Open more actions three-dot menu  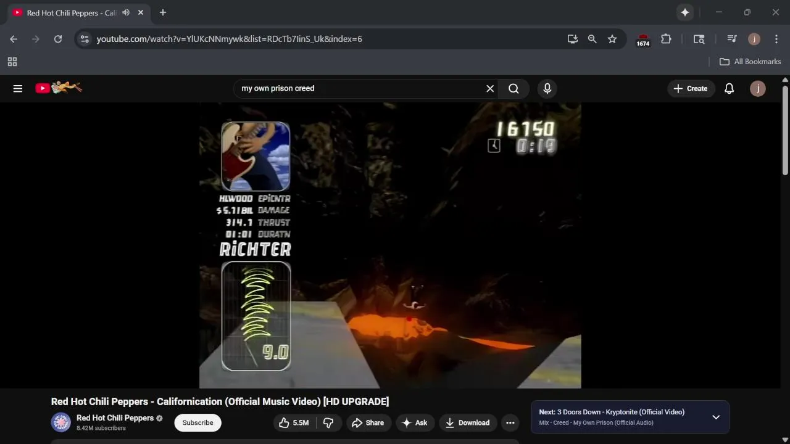click(x=510, y=422)
